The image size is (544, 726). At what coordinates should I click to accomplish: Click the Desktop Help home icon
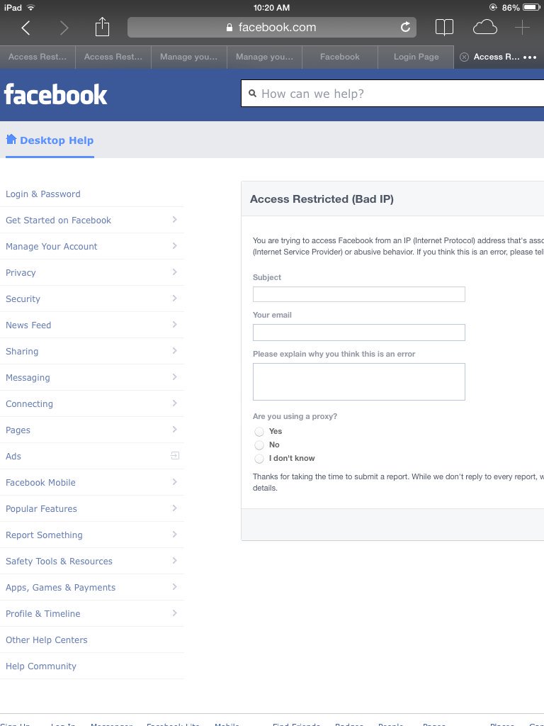[11, 139]
